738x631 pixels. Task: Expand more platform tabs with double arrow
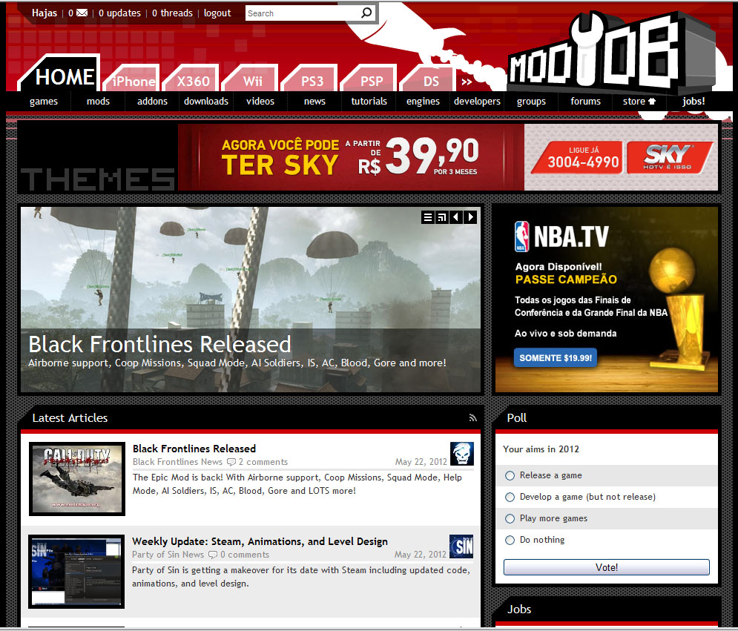467,82
